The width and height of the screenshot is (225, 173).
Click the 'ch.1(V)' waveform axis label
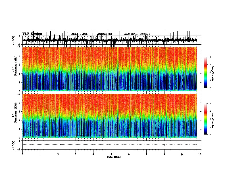coord(13,40)
